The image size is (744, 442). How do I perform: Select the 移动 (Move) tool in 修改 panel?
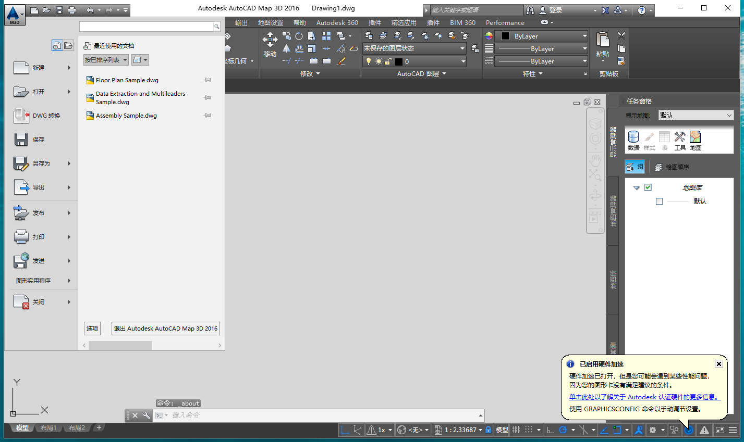coord(270,41)
